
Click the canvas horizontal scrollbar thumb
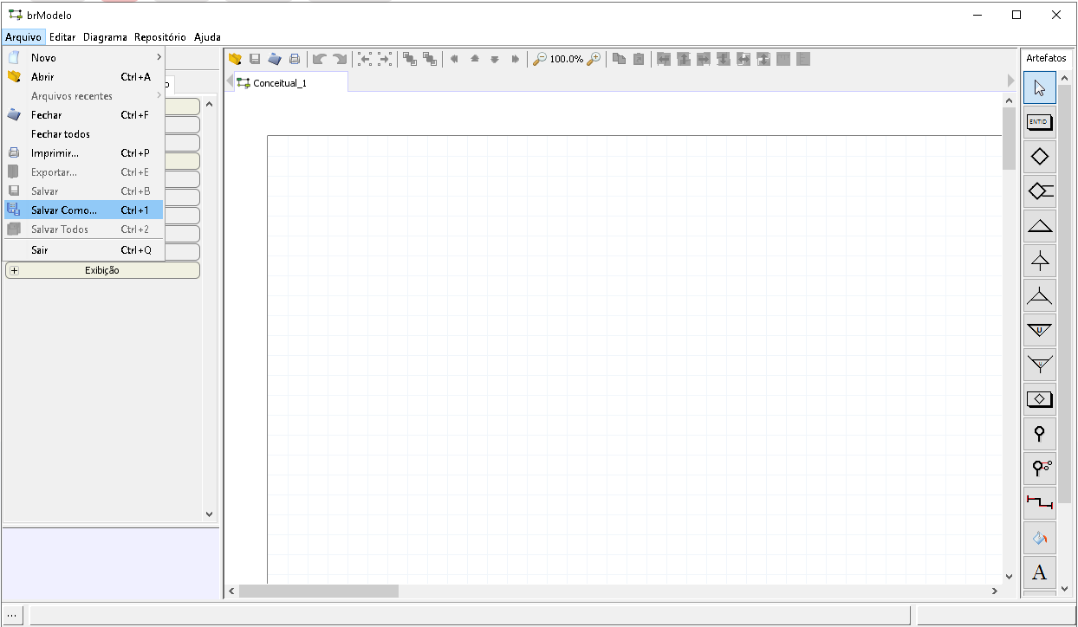319,591
